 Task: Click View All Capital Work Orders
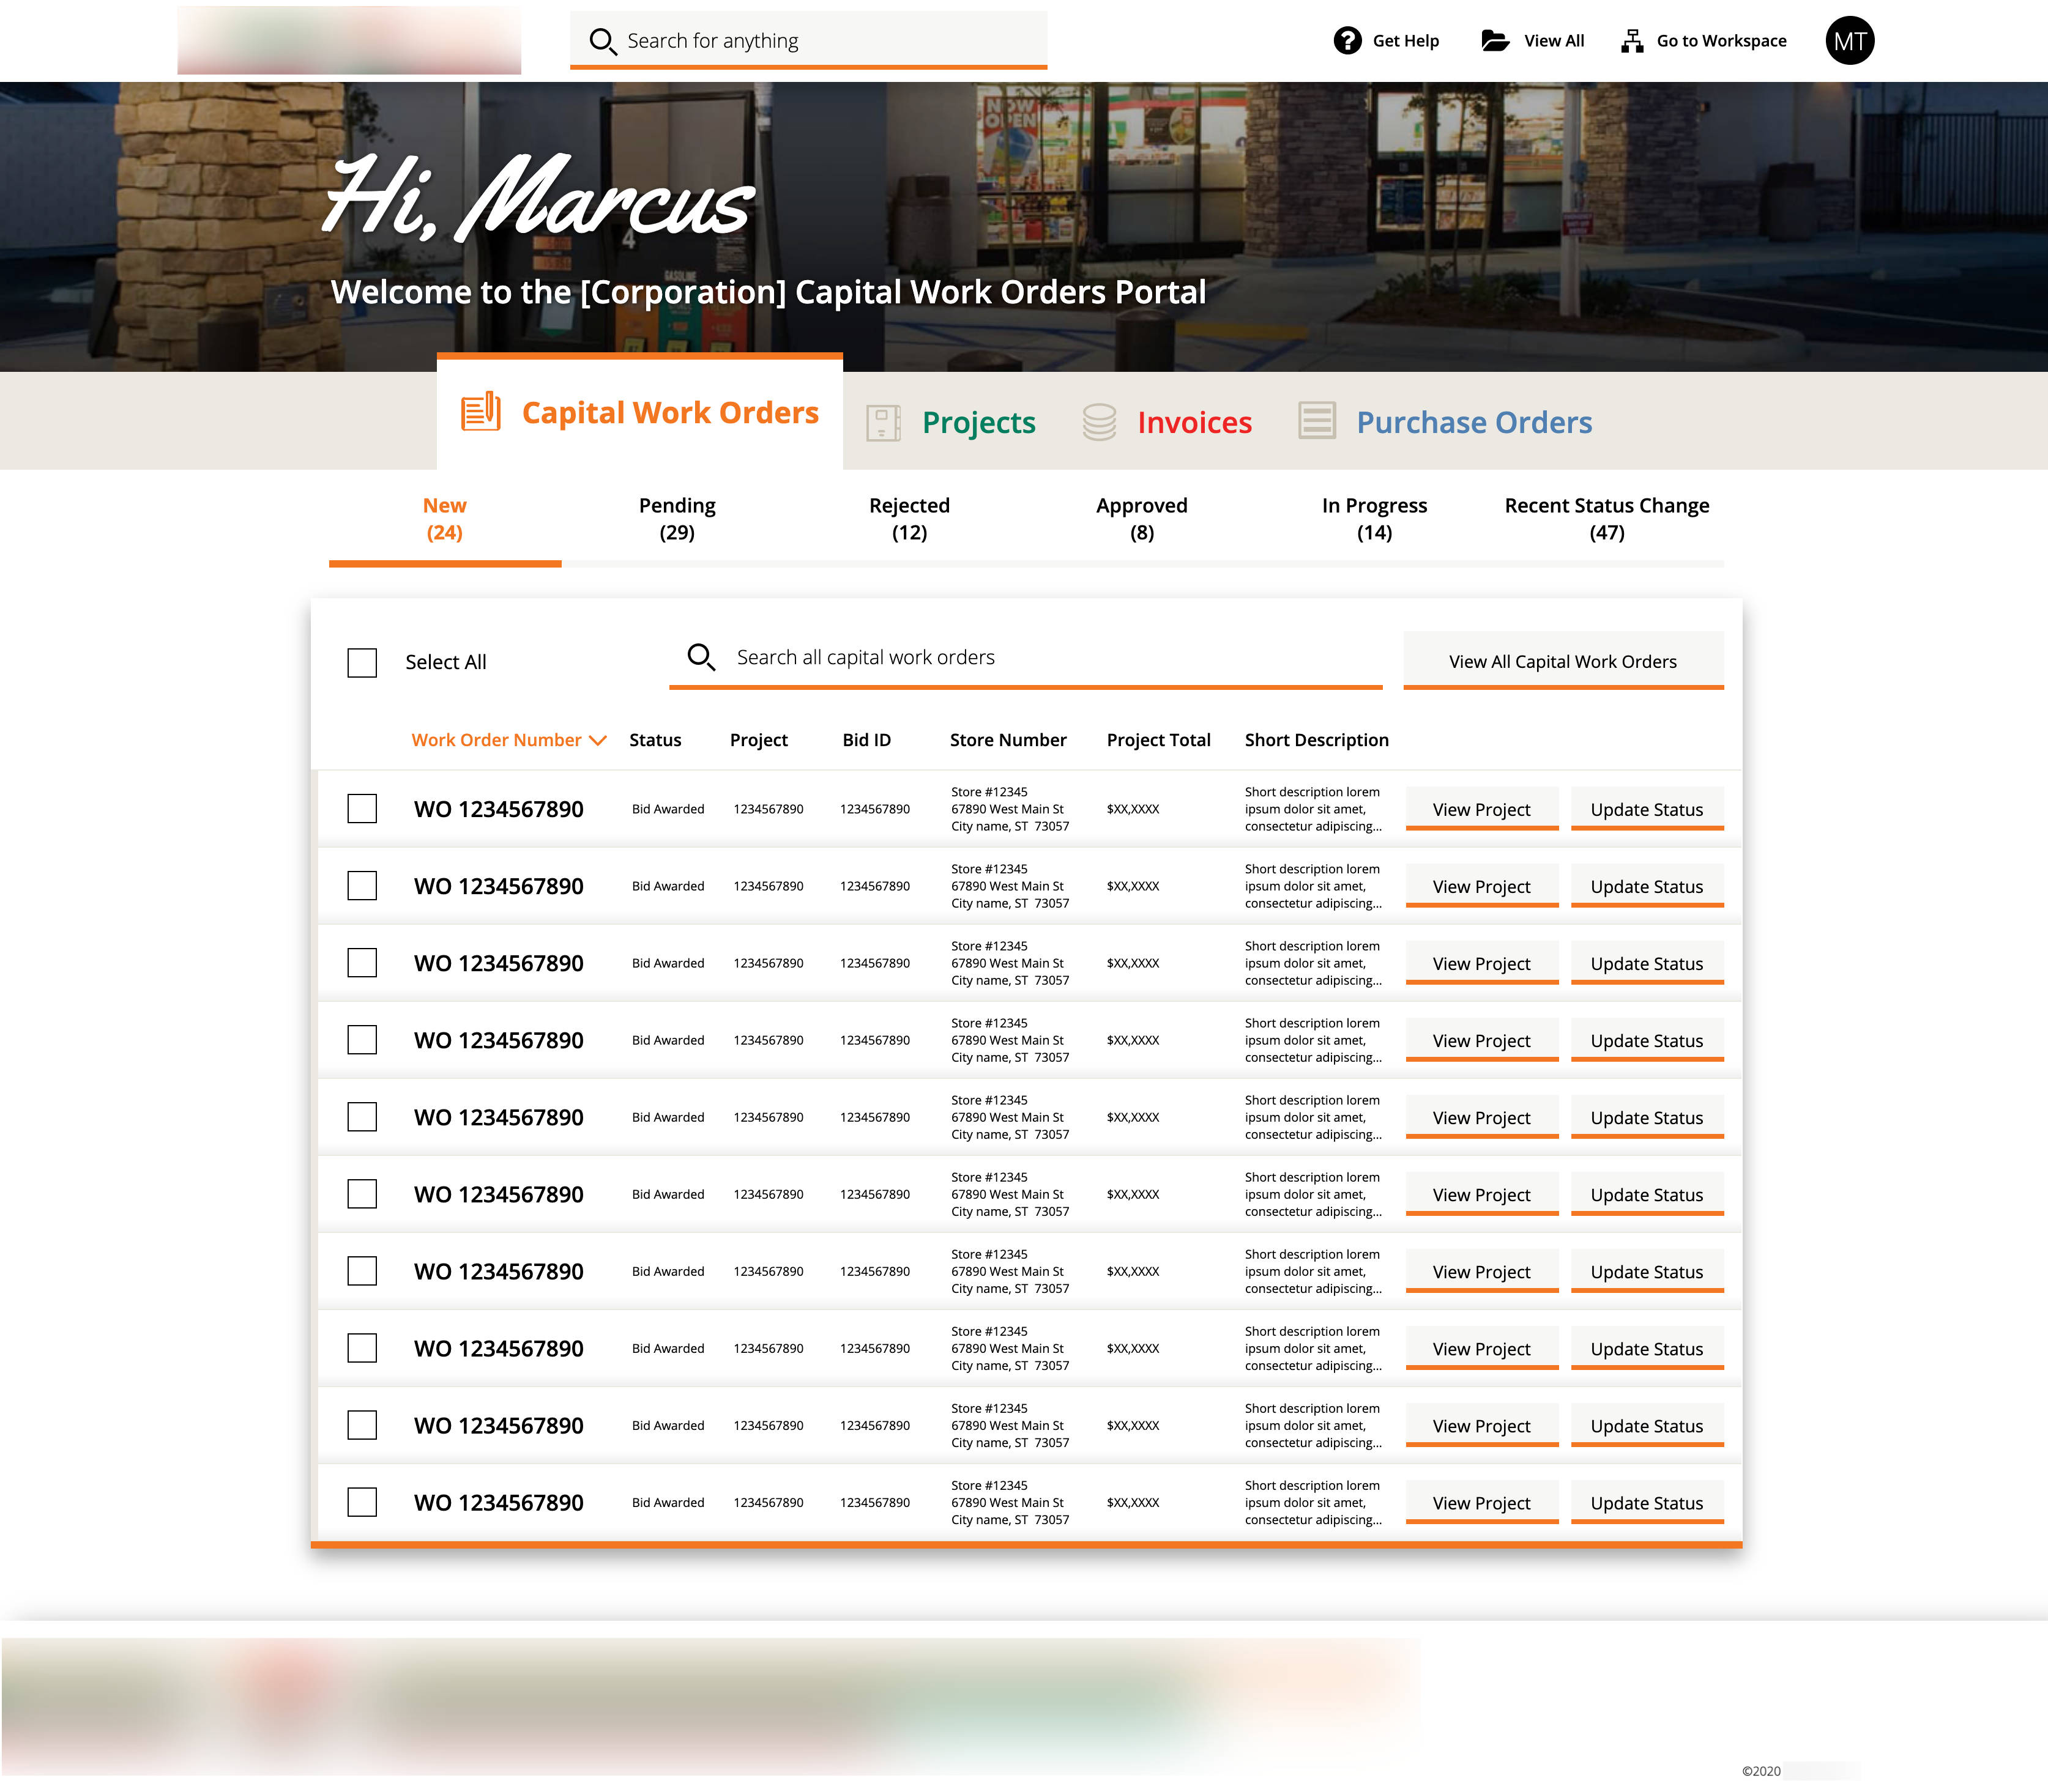1563,660
